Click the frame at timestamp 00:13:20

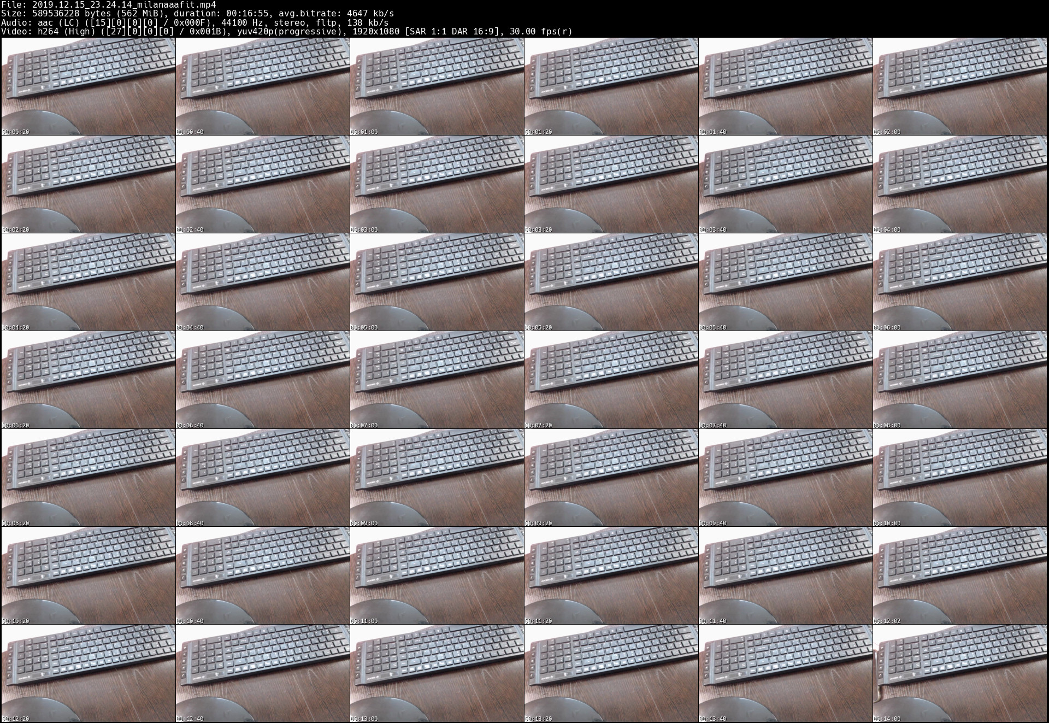tap(611, 673)
